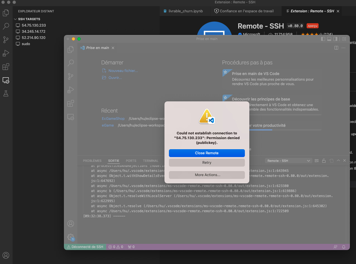Screen dimensions: 356x264
Task: Select SSH target 52.214.90.120
Action: (34, 38)
